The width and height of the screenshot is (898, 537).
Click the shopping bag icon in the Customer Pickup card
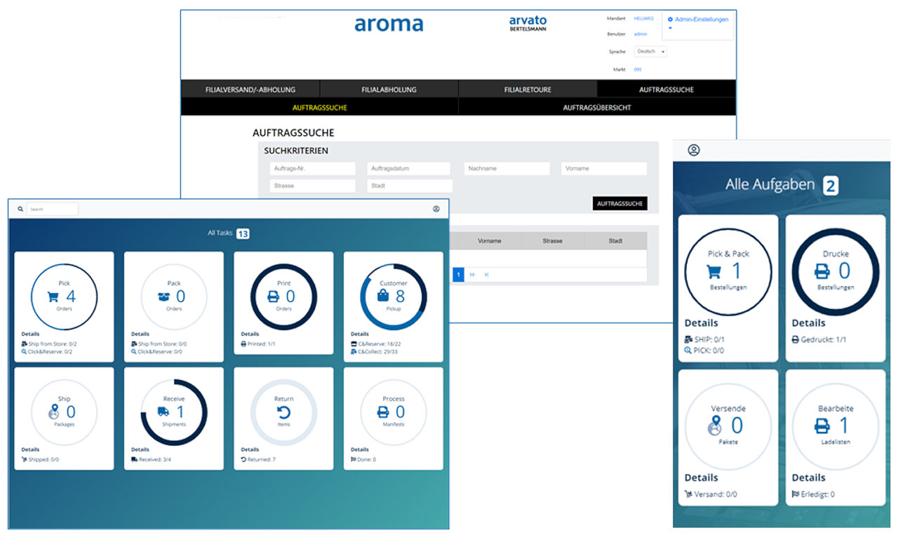383,297
